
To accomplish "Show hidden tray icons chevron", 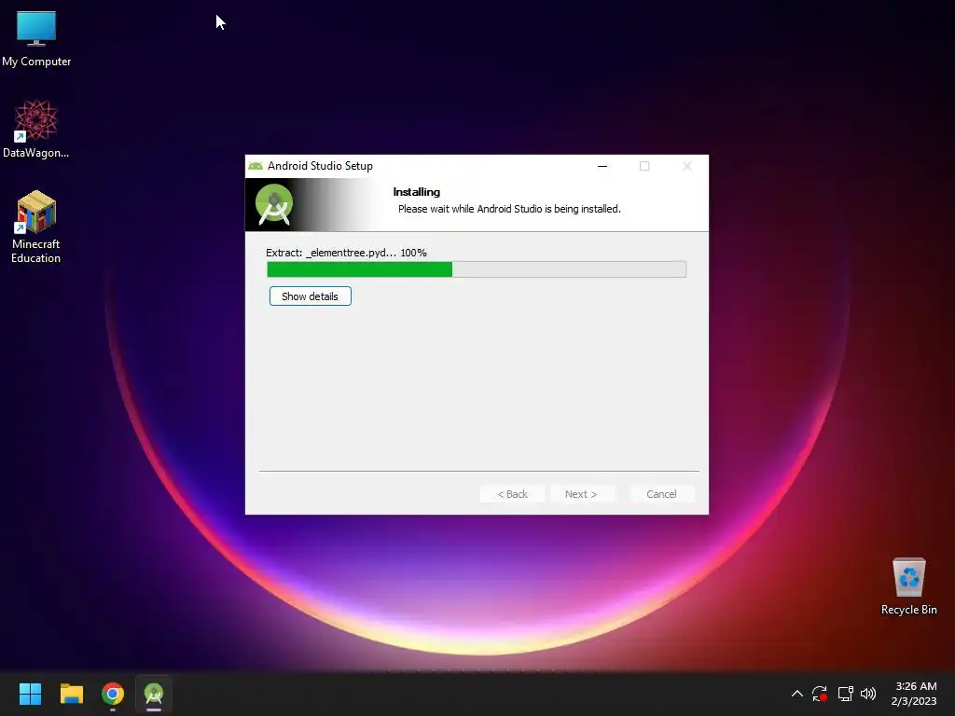I will 796,694.
